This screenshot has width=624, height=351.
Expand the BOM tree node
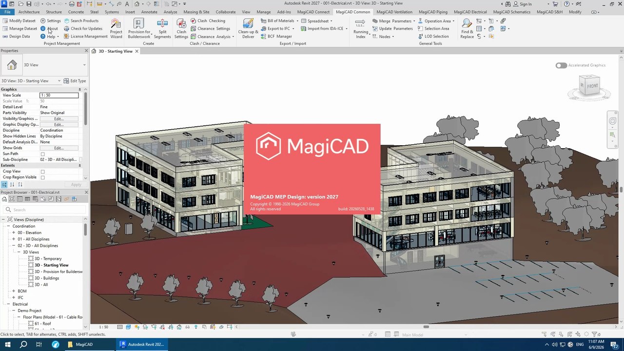point(14,291)
